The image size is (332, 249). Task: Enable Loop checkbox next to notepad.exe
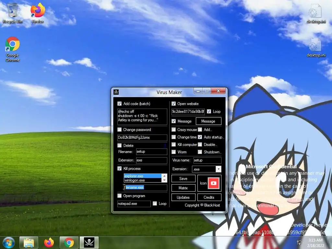click(155, 204)
